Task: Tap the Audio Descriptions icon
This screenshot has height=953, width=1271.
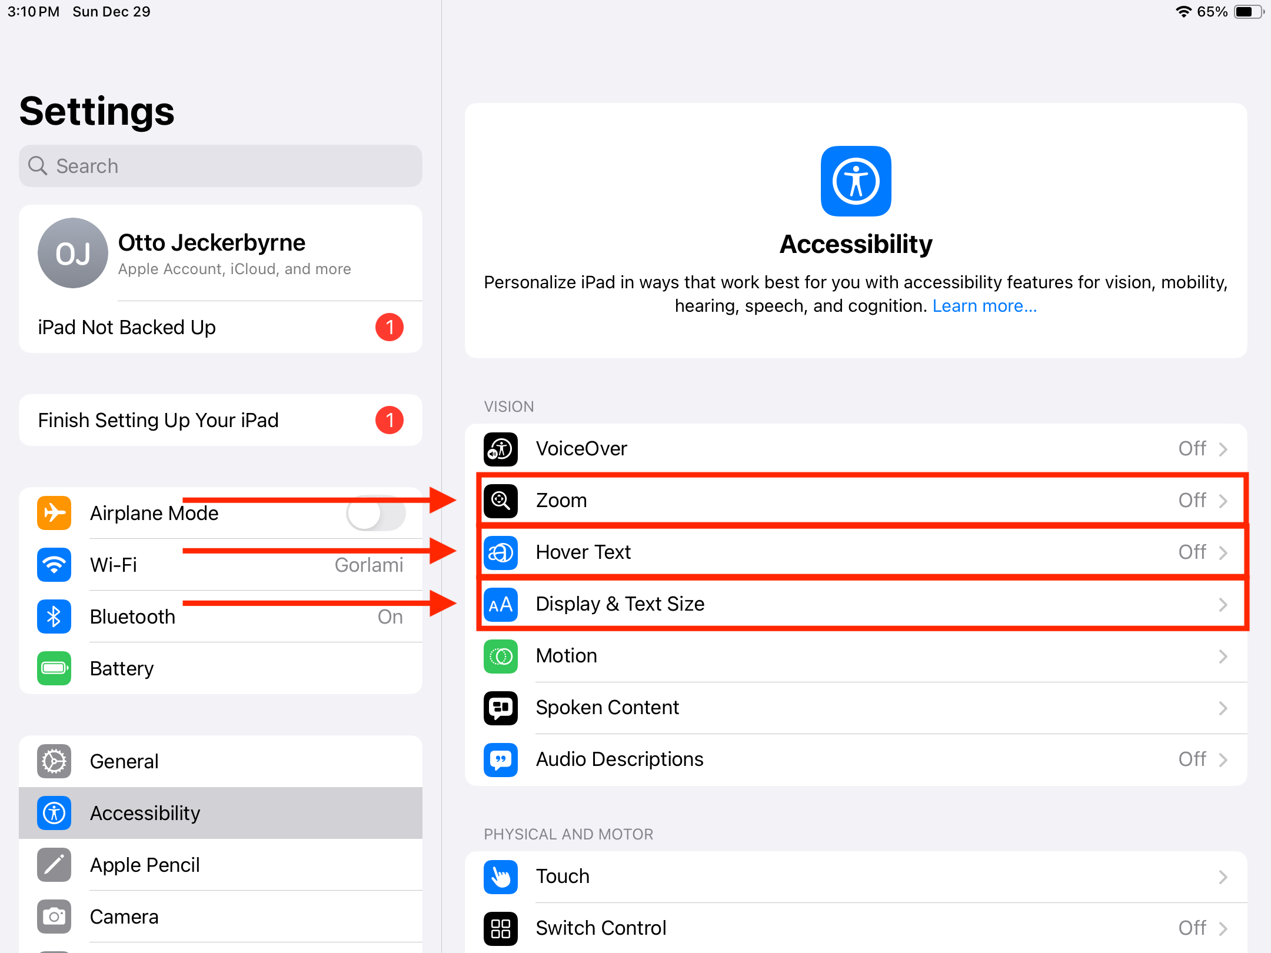Action: click(501, 759)
